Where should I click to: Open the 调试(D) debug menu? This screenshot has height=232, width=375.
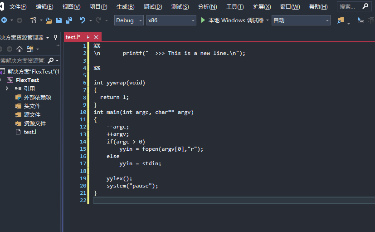[153, 7]
